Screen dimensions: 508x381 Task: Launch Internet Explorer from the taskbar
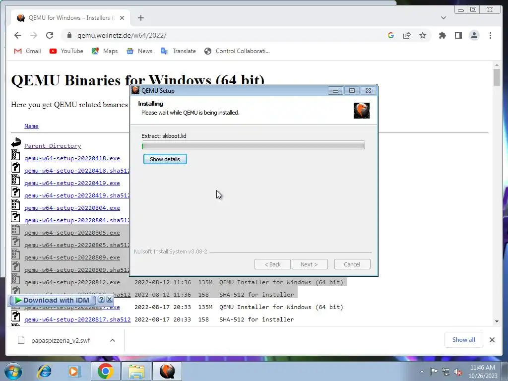click(x=44, y=371)
